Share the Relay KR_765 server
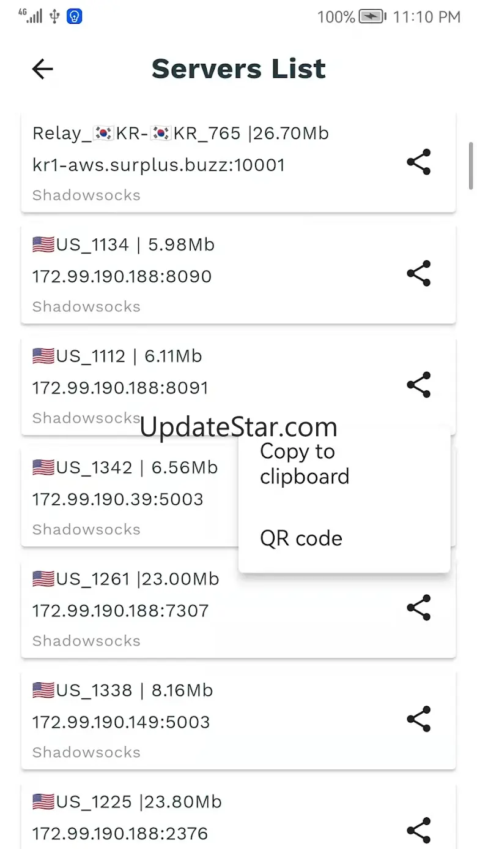477x849 pixels. (419, 162)
